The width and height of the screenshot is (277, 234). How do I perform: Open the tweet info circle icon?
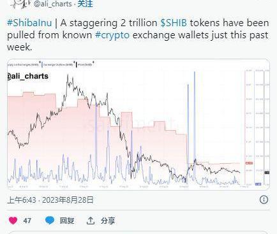click(x=264, y=200)
